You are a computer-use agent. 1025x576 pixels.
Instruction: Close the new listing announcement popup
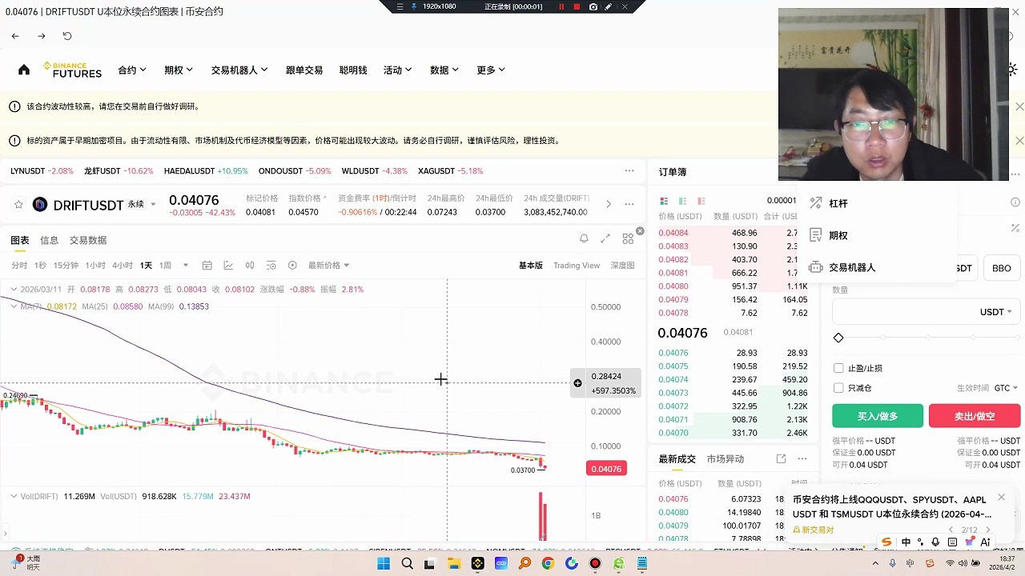1001,498
